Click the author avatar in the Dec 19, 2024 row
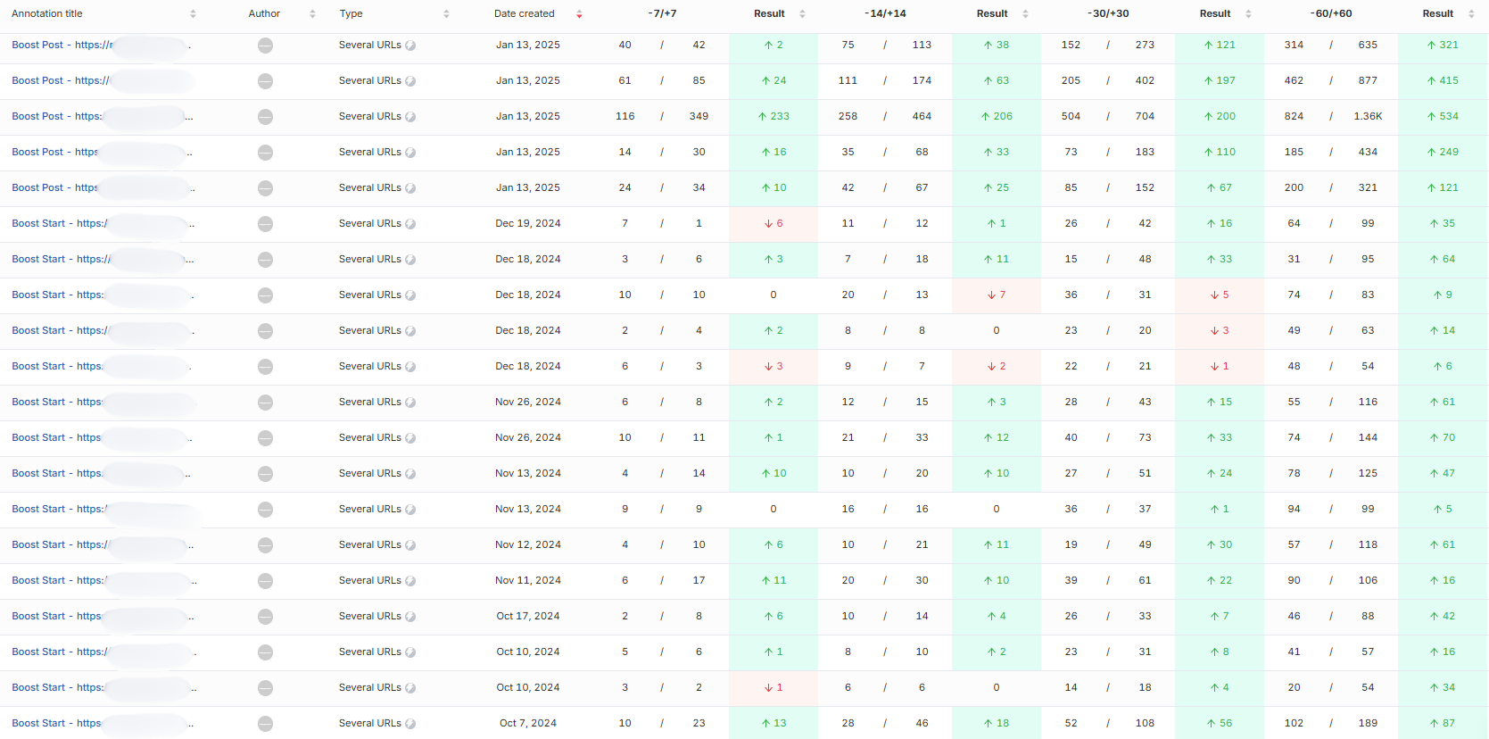 (265, 224)
